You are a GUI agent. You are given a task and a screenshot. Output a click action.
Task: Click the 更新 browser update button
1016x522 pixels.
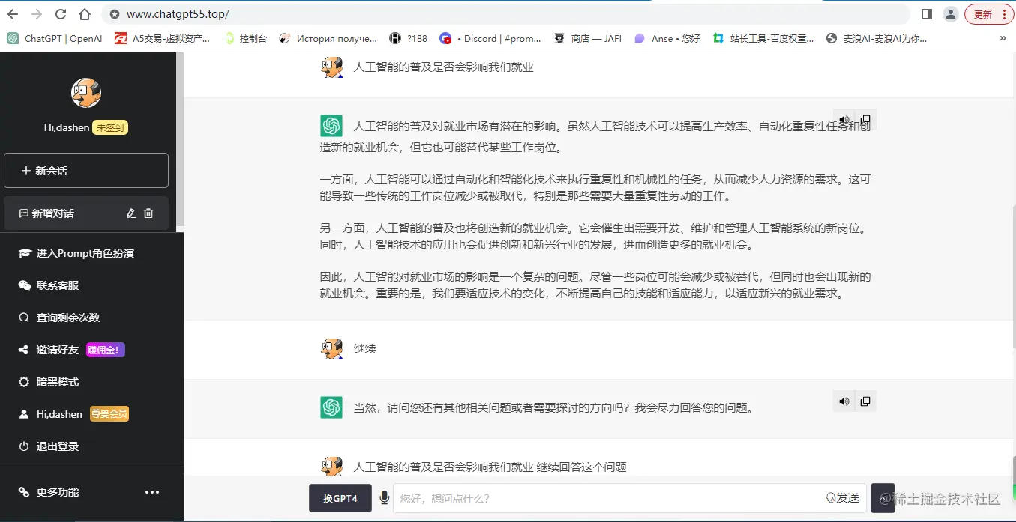point(989,14)
